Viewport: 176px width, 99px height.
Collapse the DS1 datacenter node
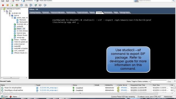(4, 11)
